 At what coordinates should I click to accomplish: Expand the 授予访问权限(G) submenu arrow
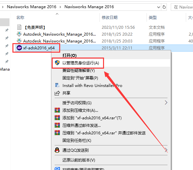pos(166,103)
